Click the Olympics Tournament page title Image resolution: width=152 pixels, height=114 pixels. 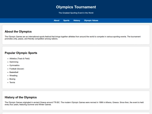(76, 7)
